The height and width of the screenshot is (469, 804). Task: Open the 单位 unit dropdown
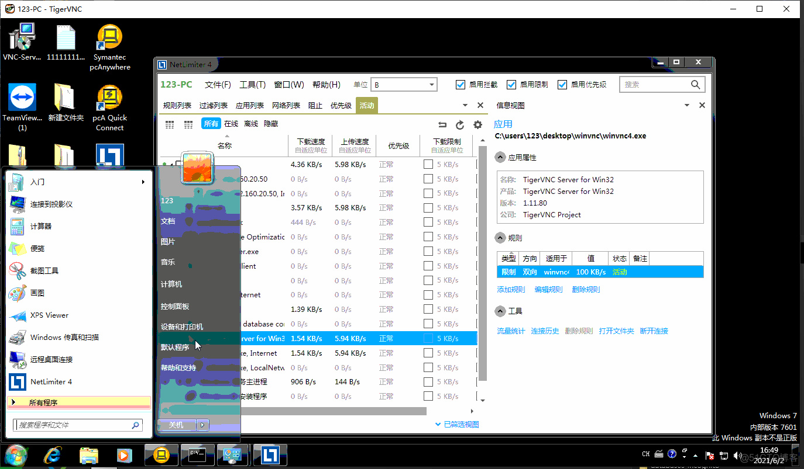click(x=405, y=85)
